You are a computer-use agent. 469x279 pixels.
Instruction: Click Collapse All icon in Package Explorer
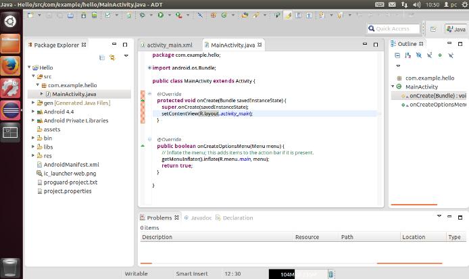(101, 56)
